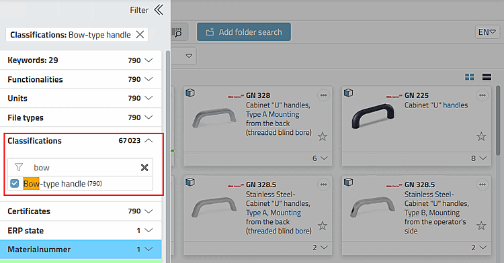Click the 3D cube icon on GN 225
The height and width of the screenshot is (263, 504).
[348, 93]
